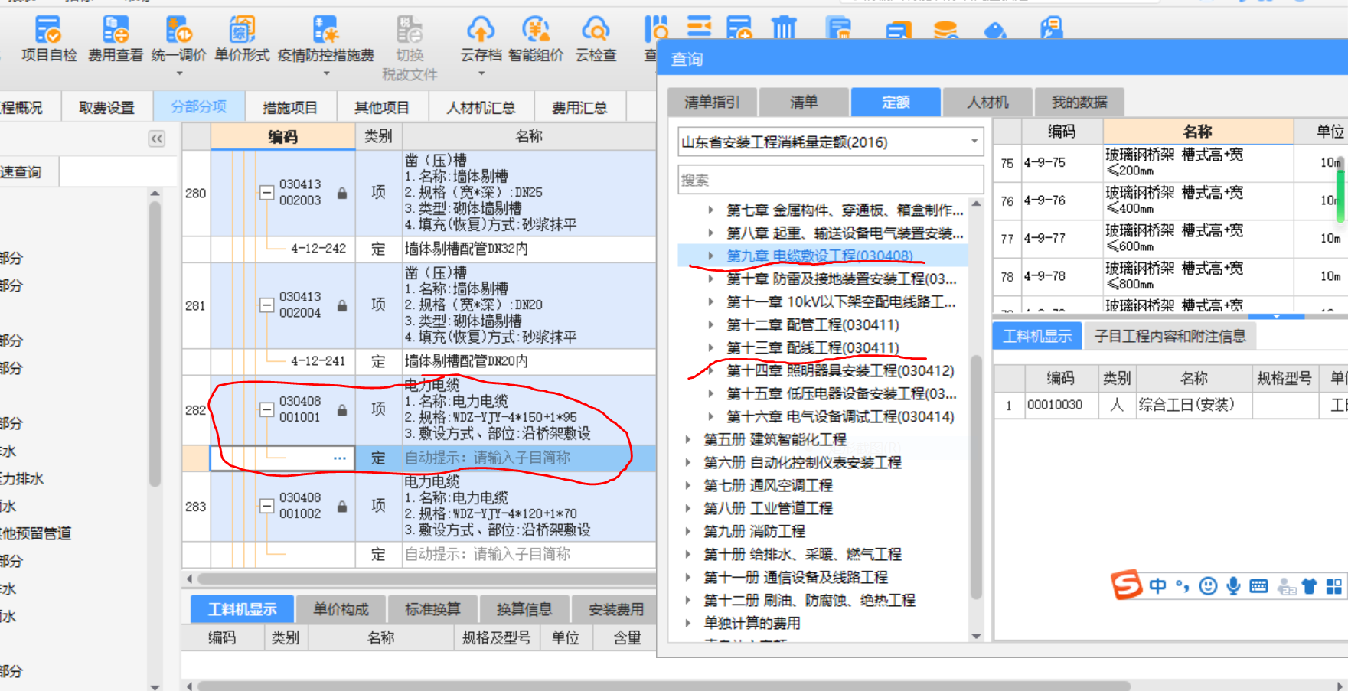
Task: Click the 切换税改文件 switch icon
Action: point(410,30)
